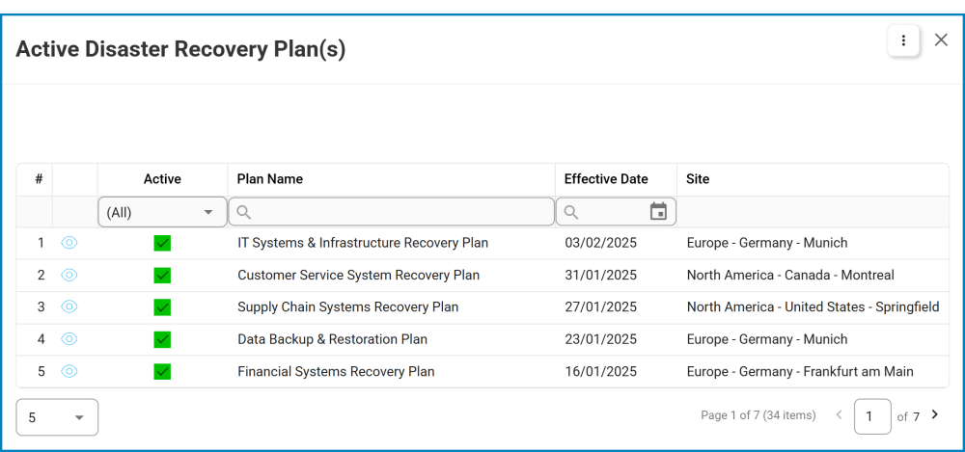
Task: Open the three-dot options menu
Action: 903,40
